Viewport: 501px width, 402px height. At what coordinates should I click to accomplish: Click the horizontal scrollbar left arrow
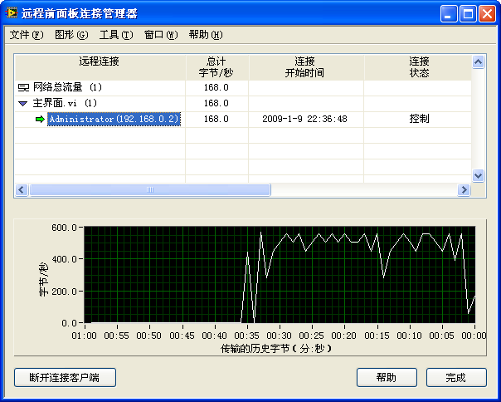coord(22,190)
